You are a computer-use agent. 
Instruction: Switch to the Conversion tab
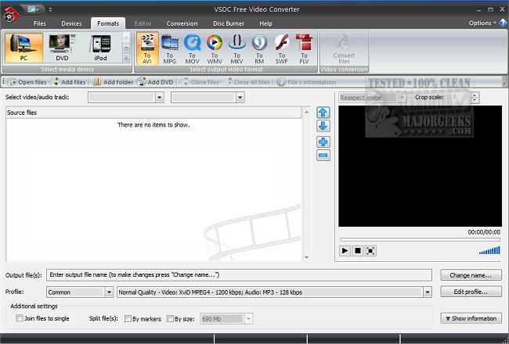(x=182, y=23)
